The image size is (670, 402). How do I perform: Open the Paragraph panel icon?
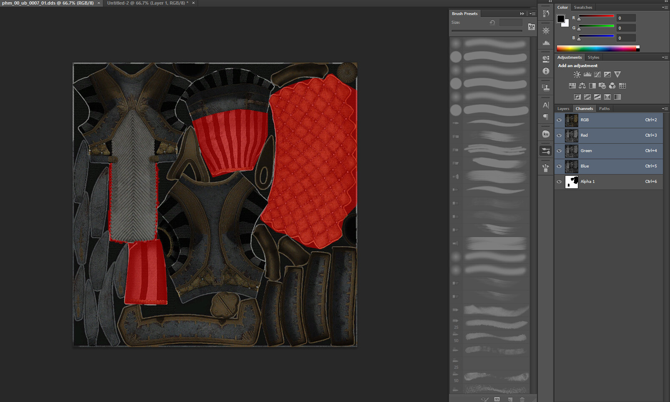point(546,117)
